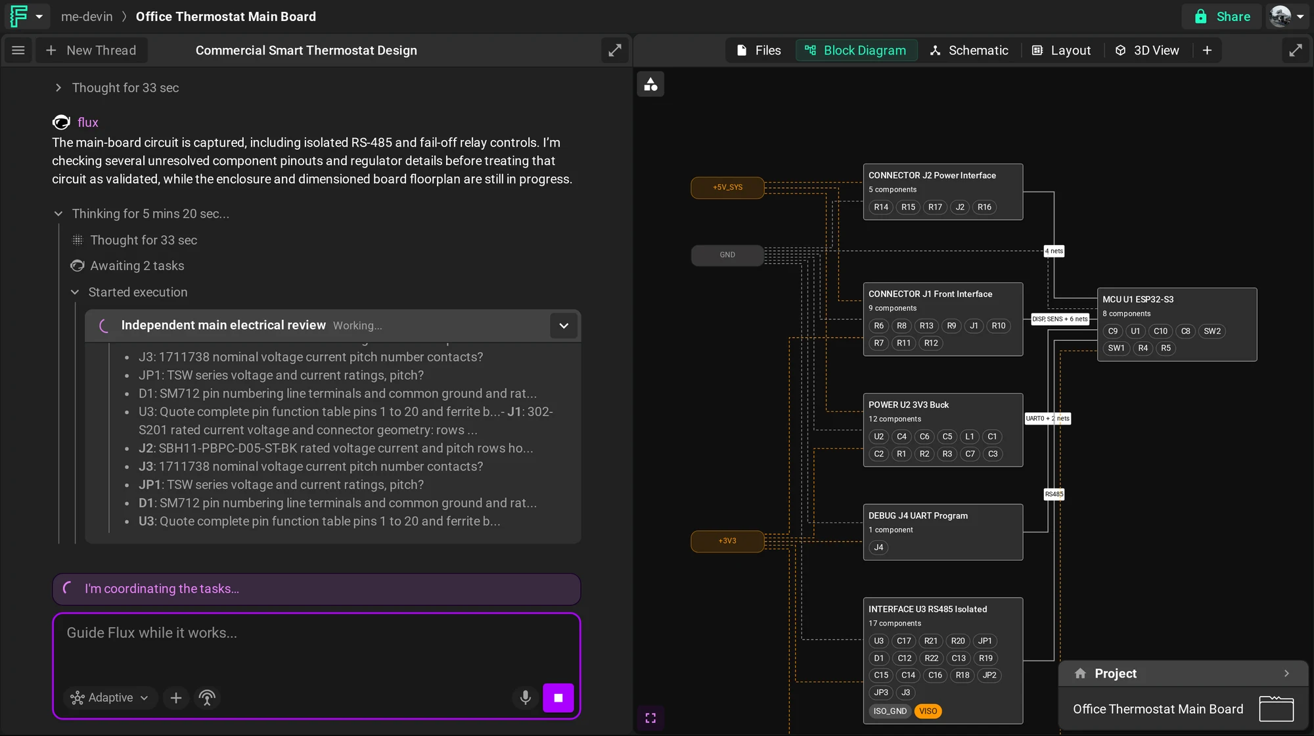Viewport: 1314px width, 736px height.
Task: Click into the Guide Flux message input
Action: [315, 633]
